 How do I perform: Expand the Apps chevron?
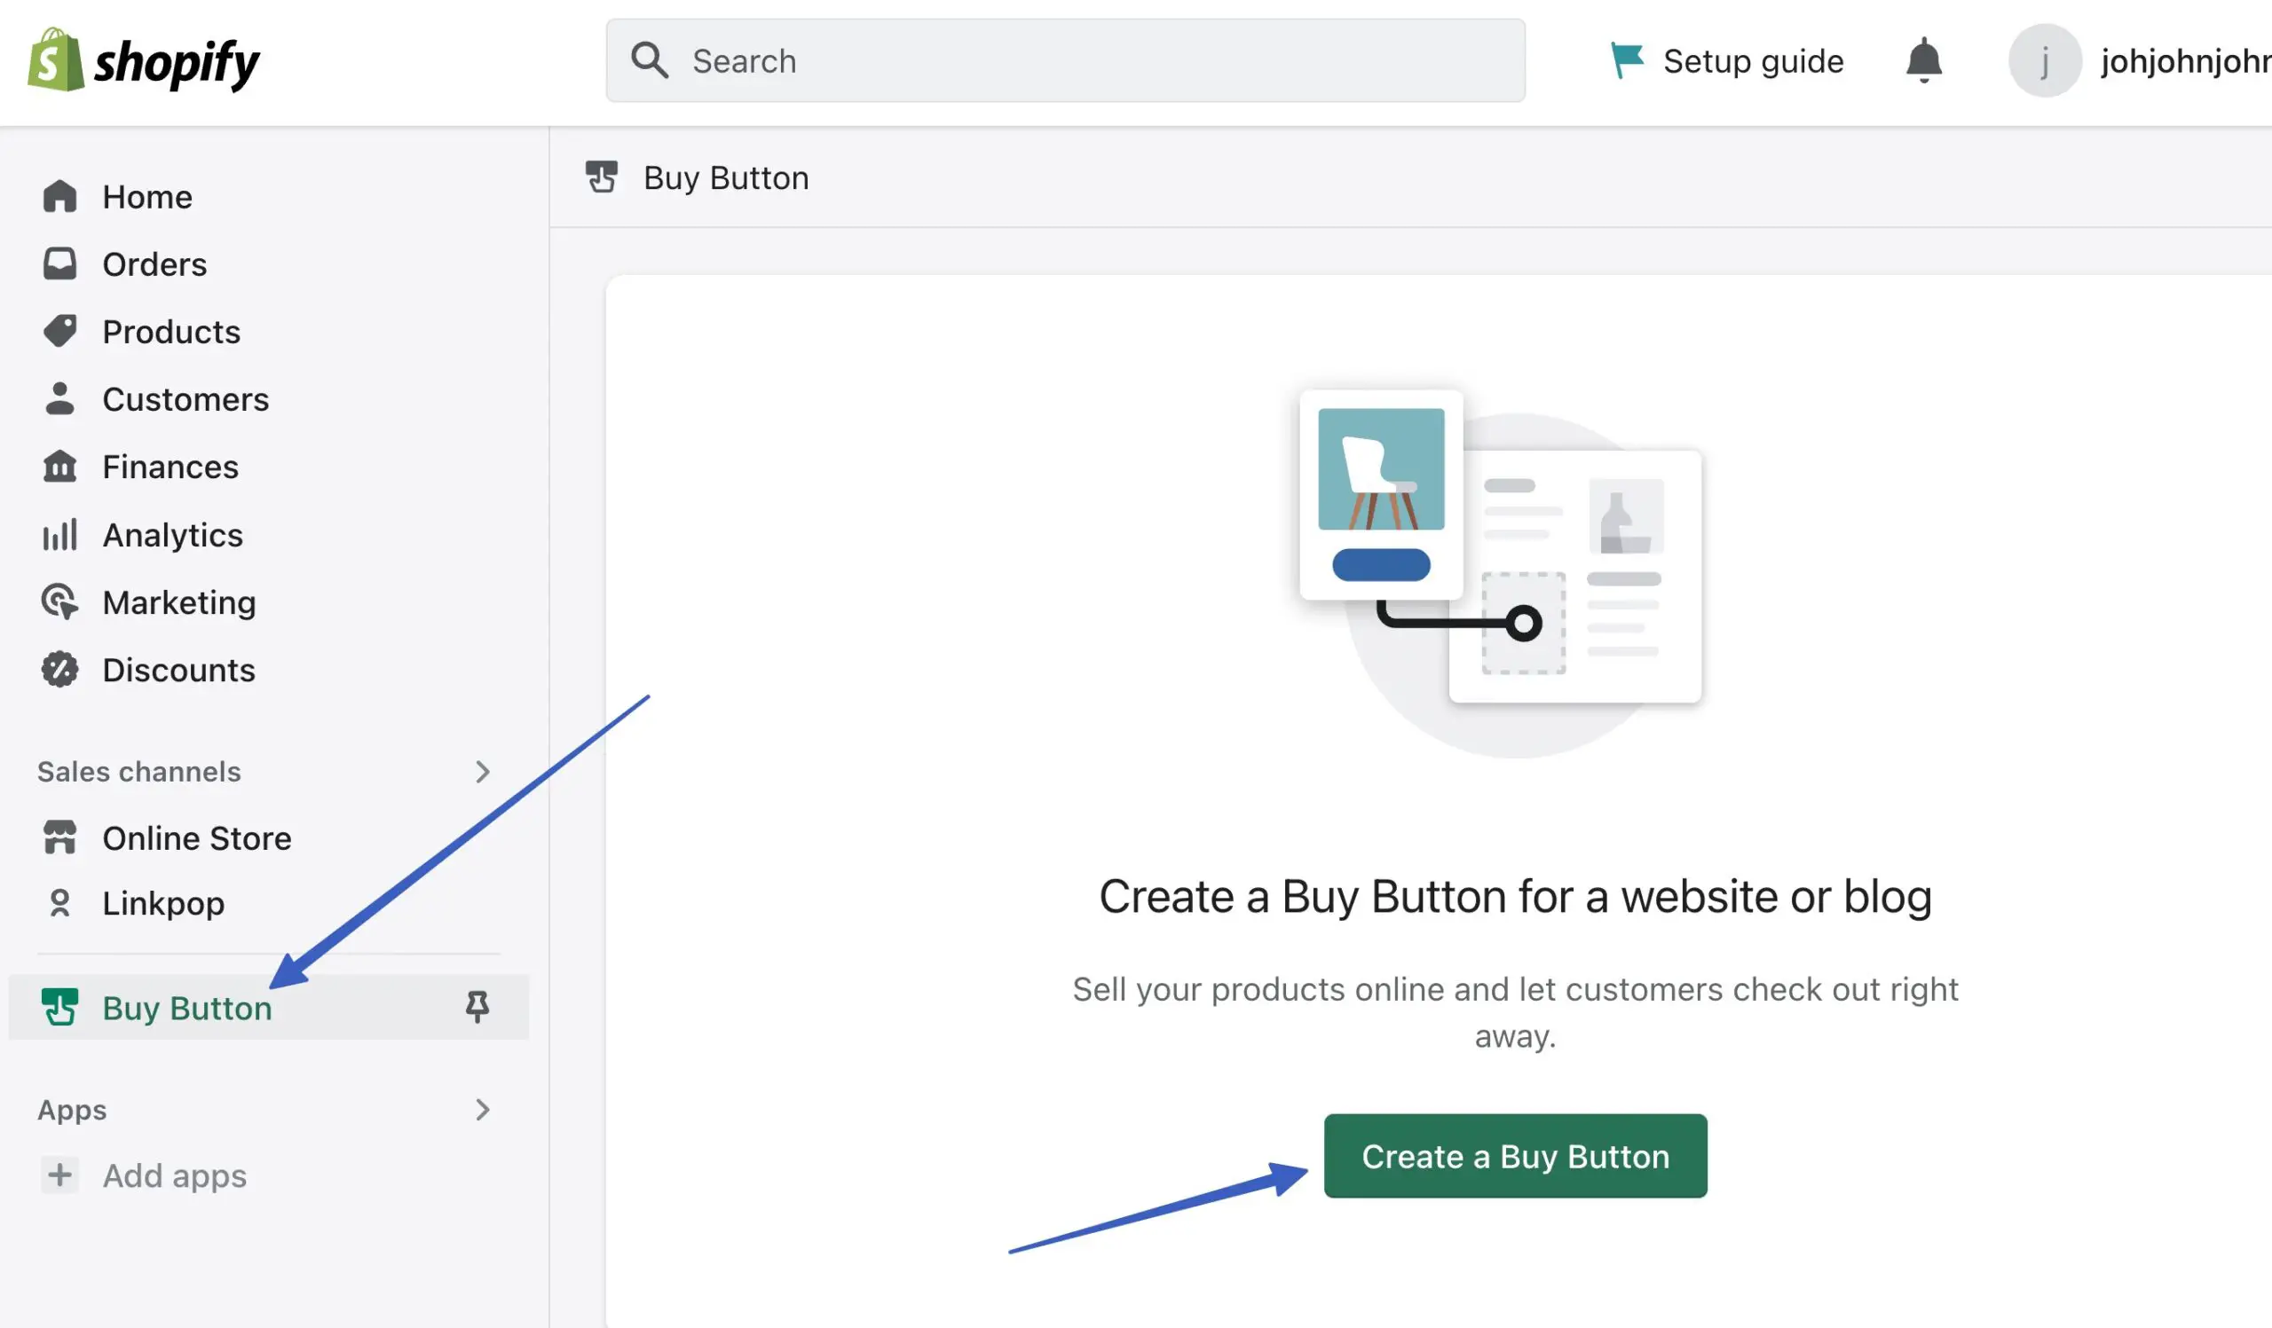[482, 1109]
